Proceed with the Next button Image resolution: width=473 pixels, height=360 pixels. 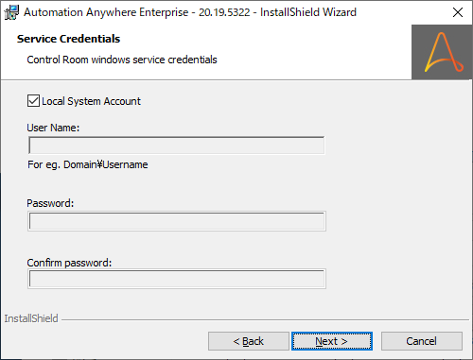332,341
